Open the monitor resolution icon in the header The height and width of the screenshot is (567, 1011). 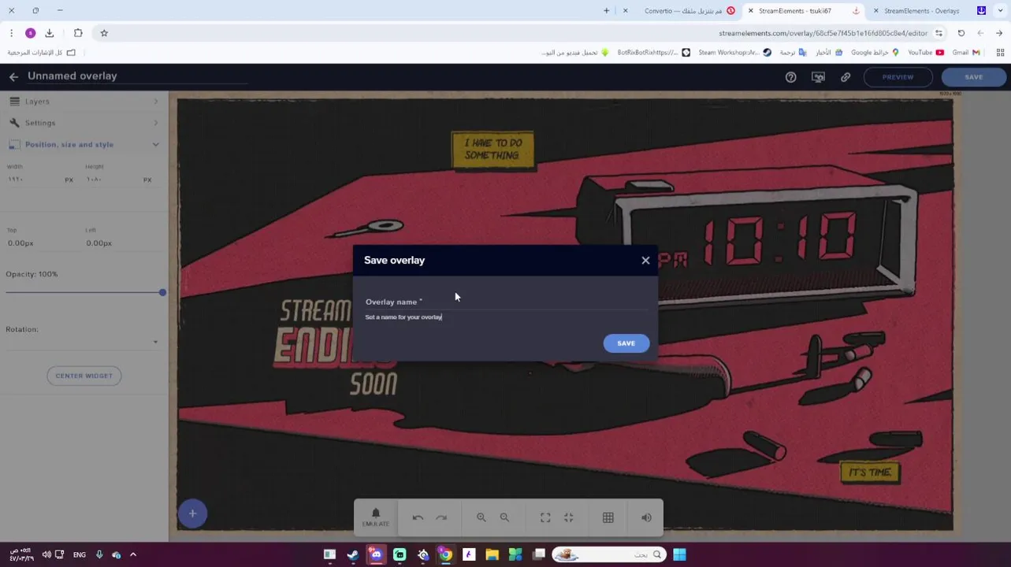[x=818, y=77]
